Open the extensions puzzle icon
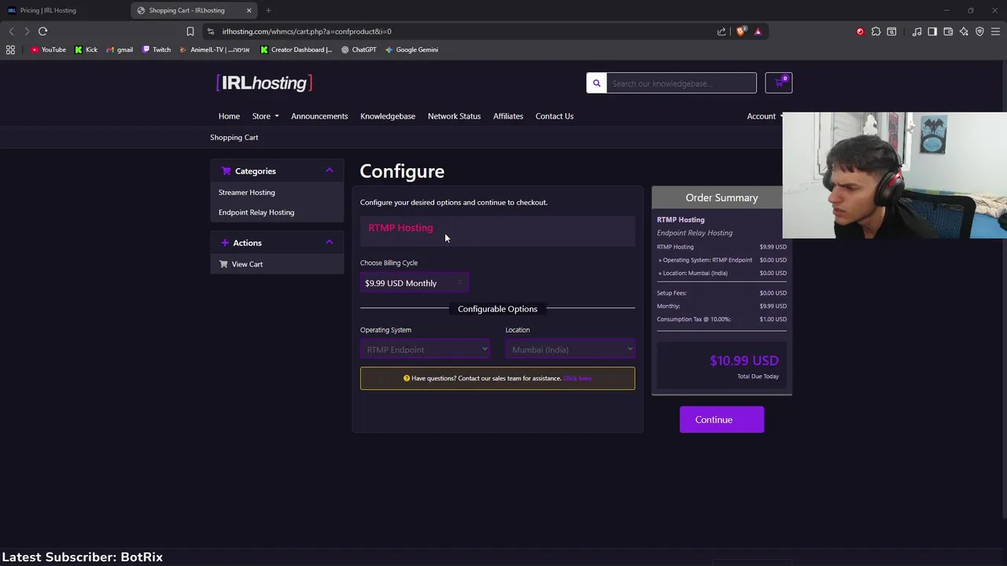 point(876,31)
